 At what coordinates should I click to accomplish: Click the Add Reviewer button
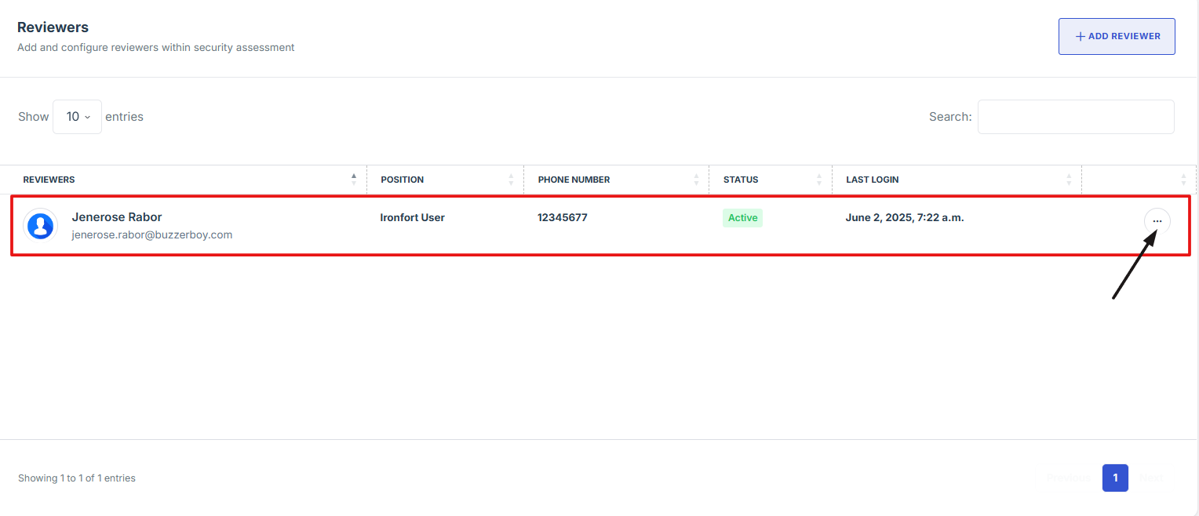pos(1117,36)
